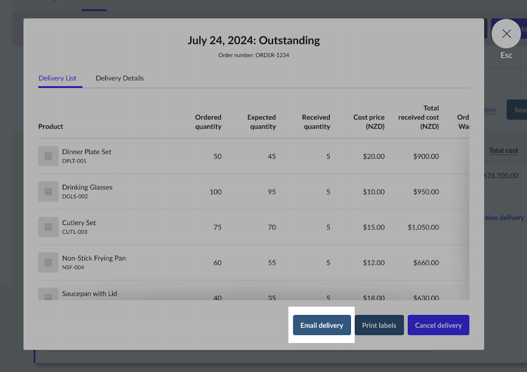Image resolution: width=527 pixels, height=372 pixels.
Task: Click the Cost price (NZD) column header
Action: (x=369, y=122)
